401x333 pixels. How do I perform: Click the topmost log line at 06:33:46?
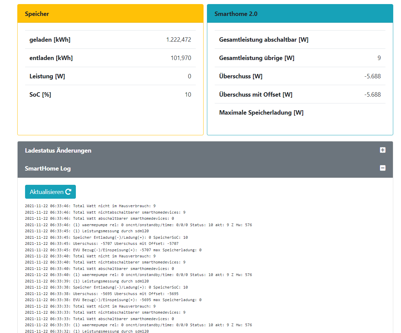[x=90, y=206]
